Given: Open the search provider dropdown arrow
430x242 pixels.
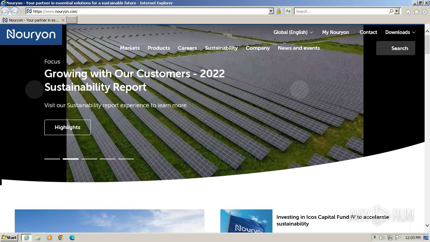Looking at the screenshot, I should pos(397,11).
